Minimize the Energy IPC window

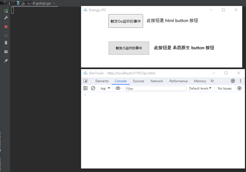(211, 10)
